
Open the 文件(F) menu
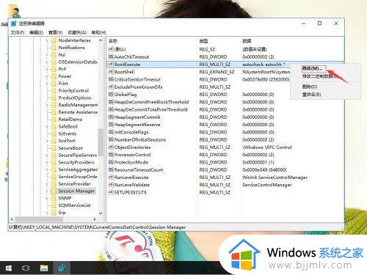(18, 32)
